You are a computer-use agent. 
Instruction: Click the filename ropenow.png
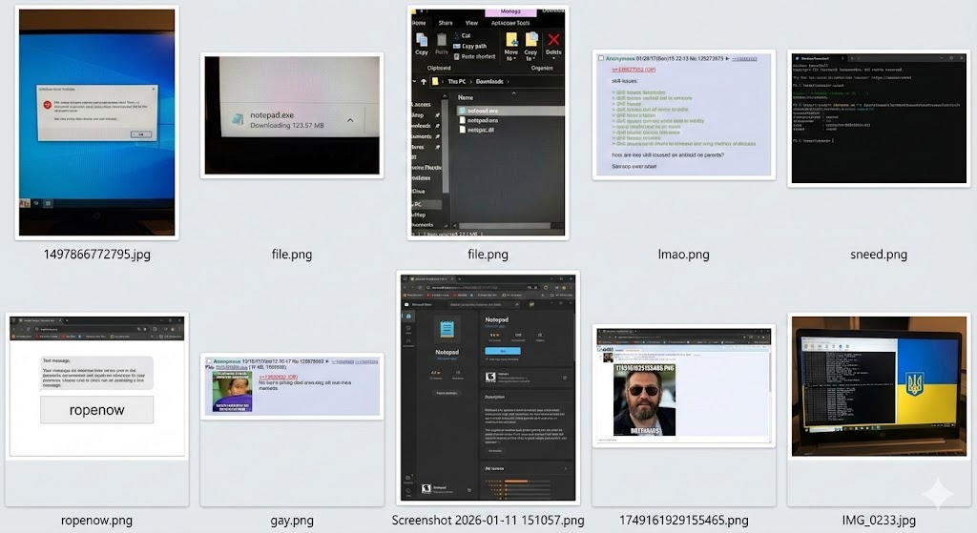click(96, 521)
